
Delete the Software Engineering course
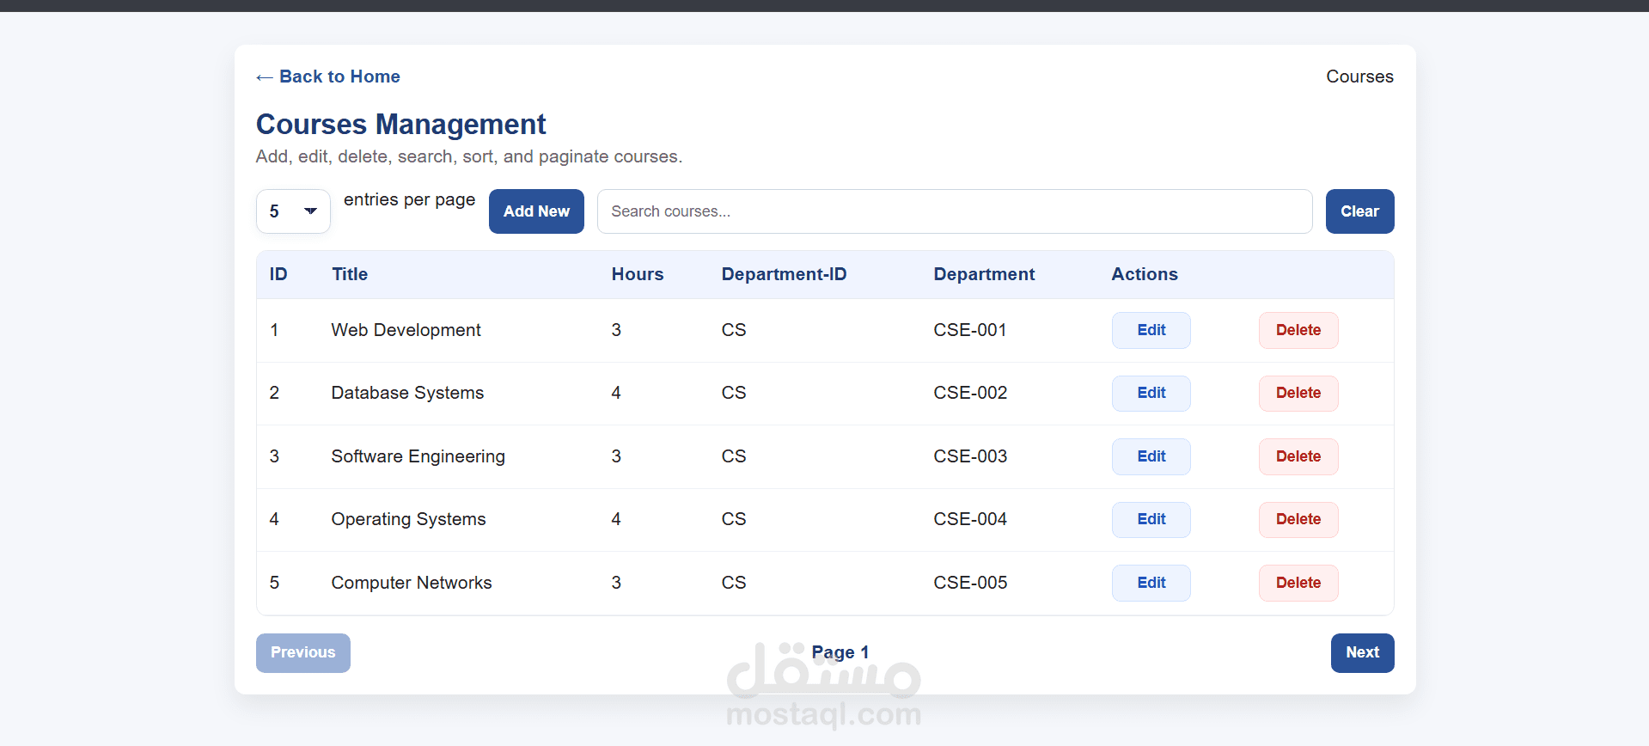tap(1298, 456)
